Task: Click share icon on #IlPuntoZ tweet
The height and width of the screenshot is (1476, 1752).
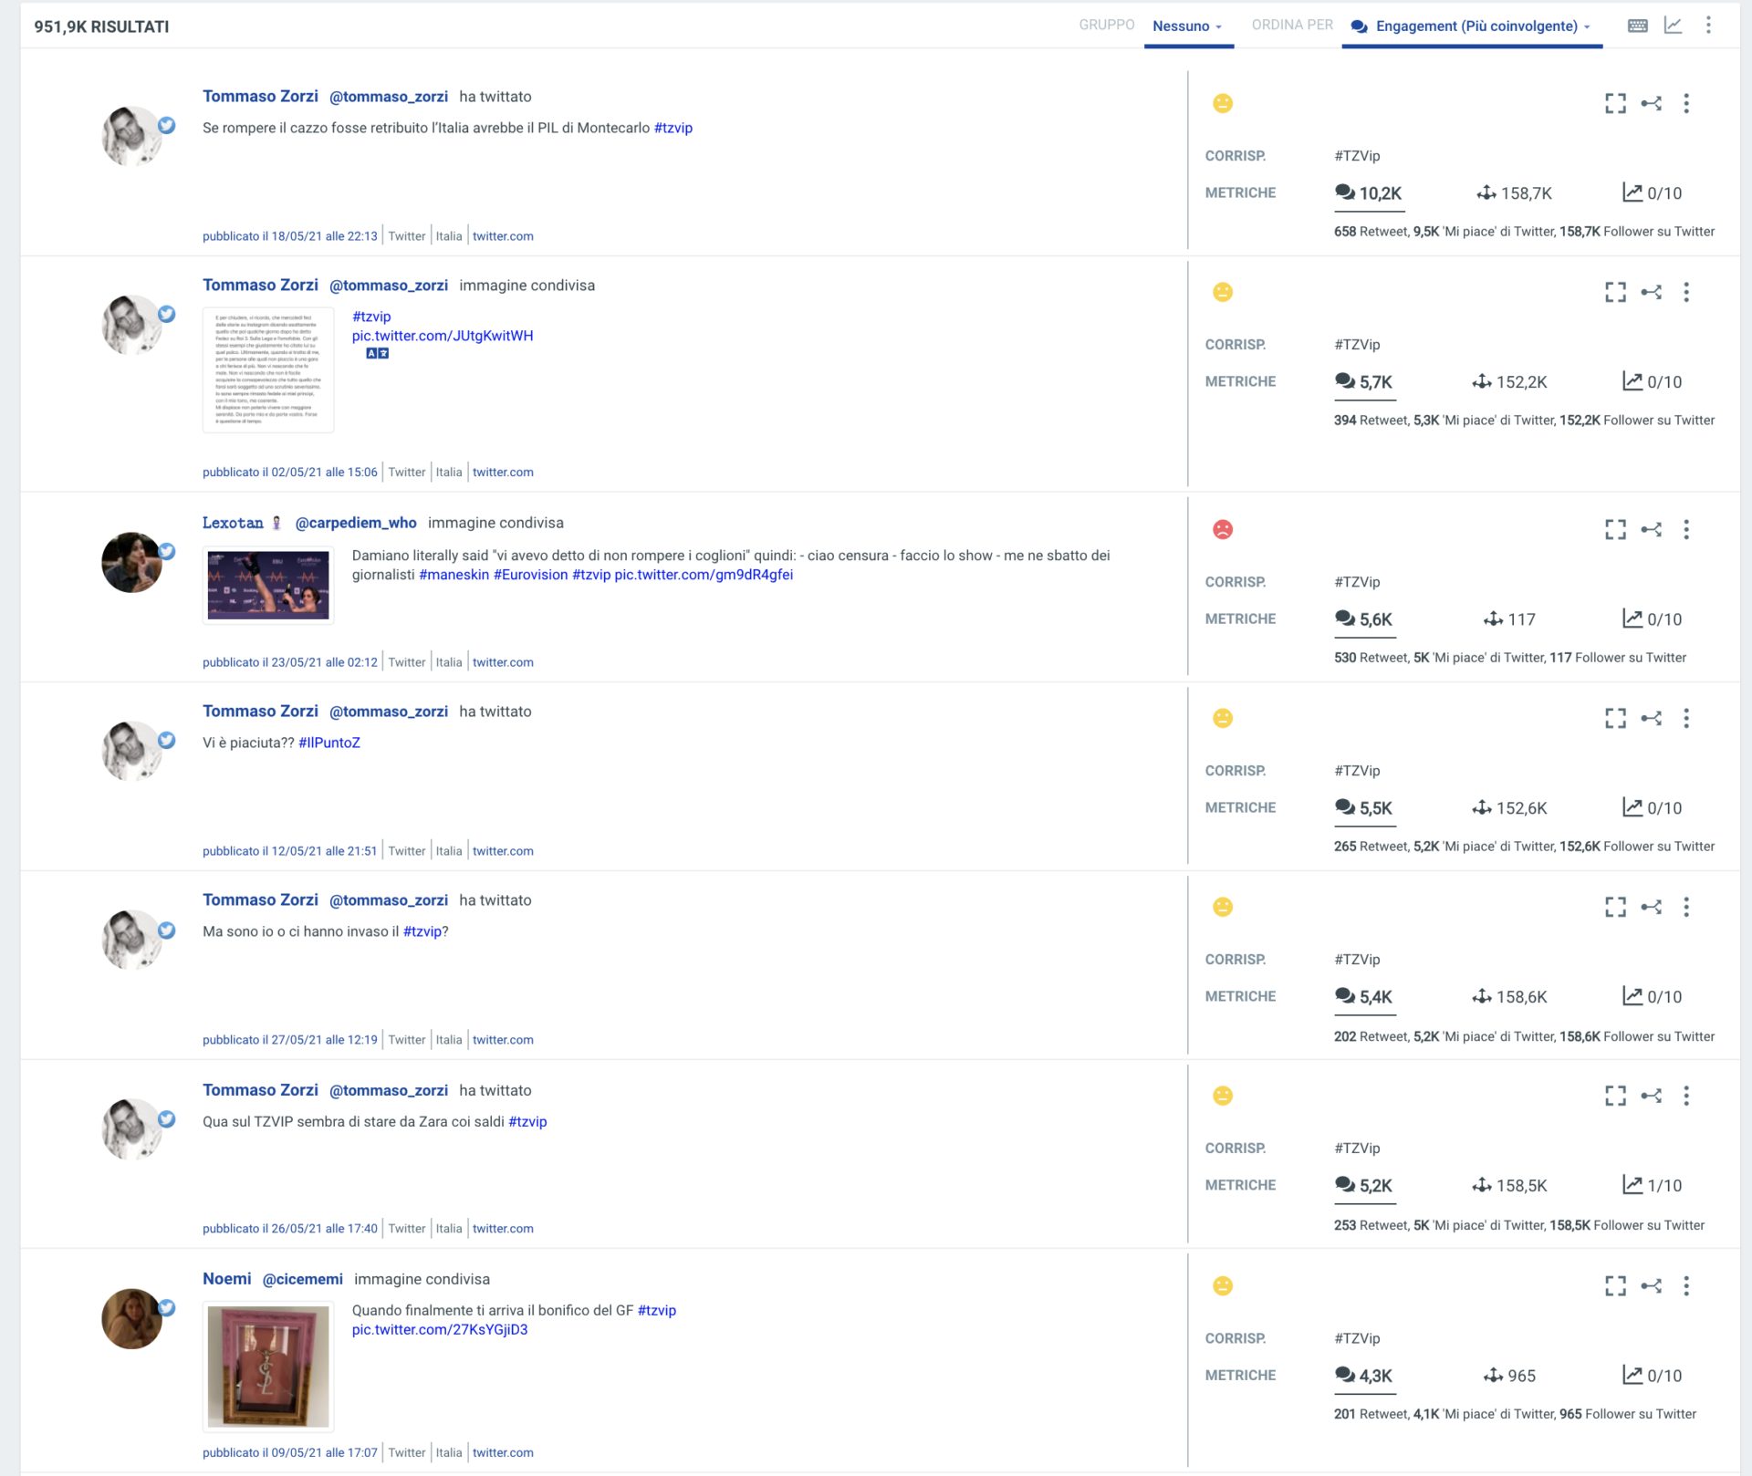Action: (x=1651, y=718)
